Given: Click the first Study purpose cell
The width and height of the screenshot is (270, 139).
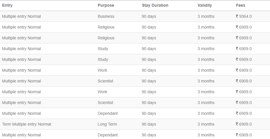Looking at the screenshot, I should point(103,49).
